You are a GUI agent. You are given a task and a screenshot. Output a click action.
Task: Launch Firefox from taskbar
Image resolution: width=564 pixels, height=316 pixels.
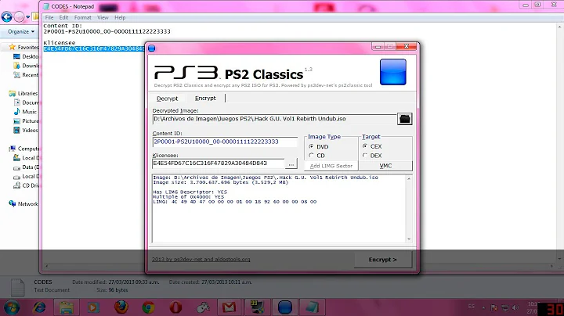pyautogui.click(x=121, y=307)
